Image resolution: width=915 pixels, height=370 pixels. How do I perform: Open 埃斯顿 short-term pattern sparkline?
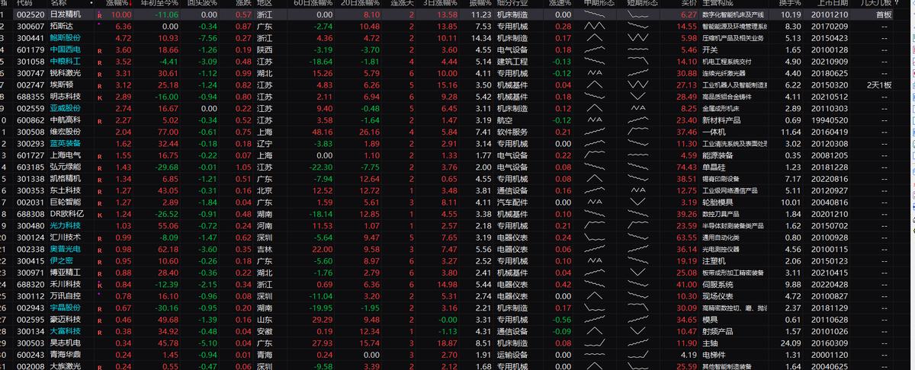pos(637,85)
